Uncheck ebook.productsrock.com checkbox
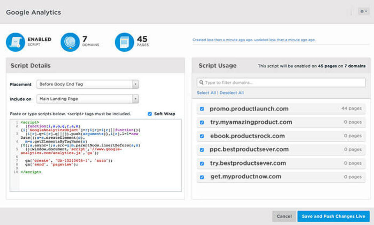This screenshot has height=225, width=374. (x=202, y=136)
